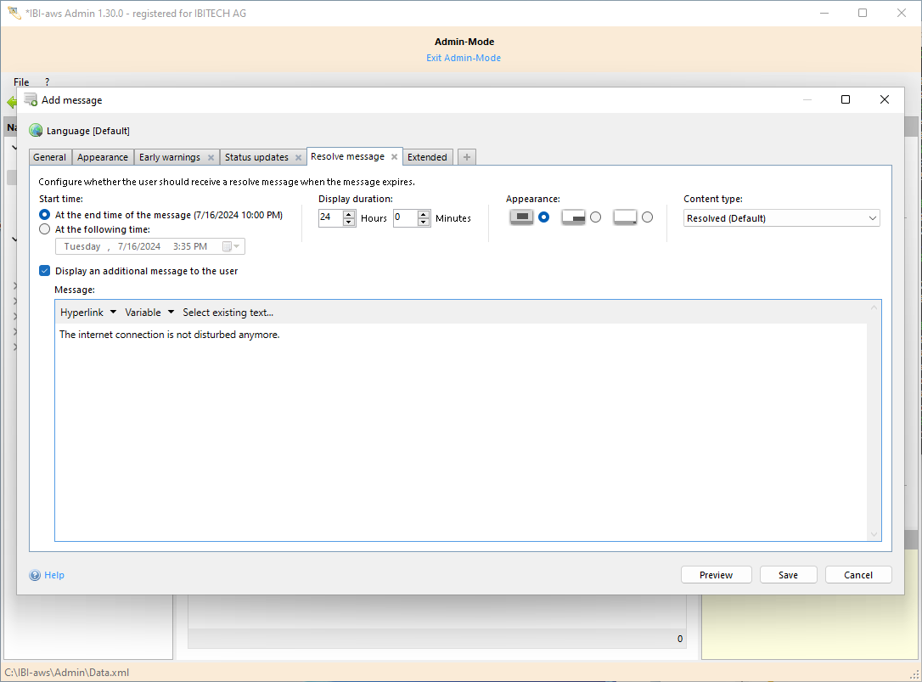Click the x on Resolve message tab
Image resolution: width=922 pixels, height=682 pixels.
tap(394, 157)
